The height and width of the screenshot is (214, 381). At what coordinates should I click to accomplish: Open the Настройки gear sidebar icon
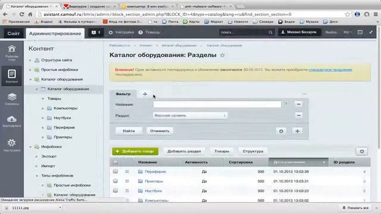pyautogui.click(x=12, y=145)
